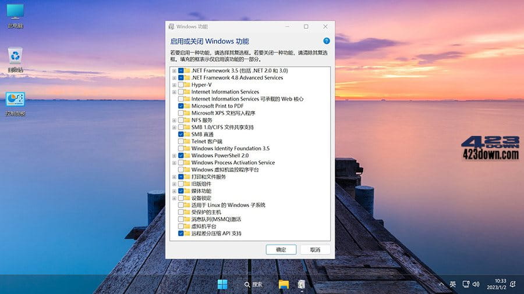This screenshot has width=524, height=294.
Task: Select "Windows Process Activation Service" label
Action: (x=233, y=163)
